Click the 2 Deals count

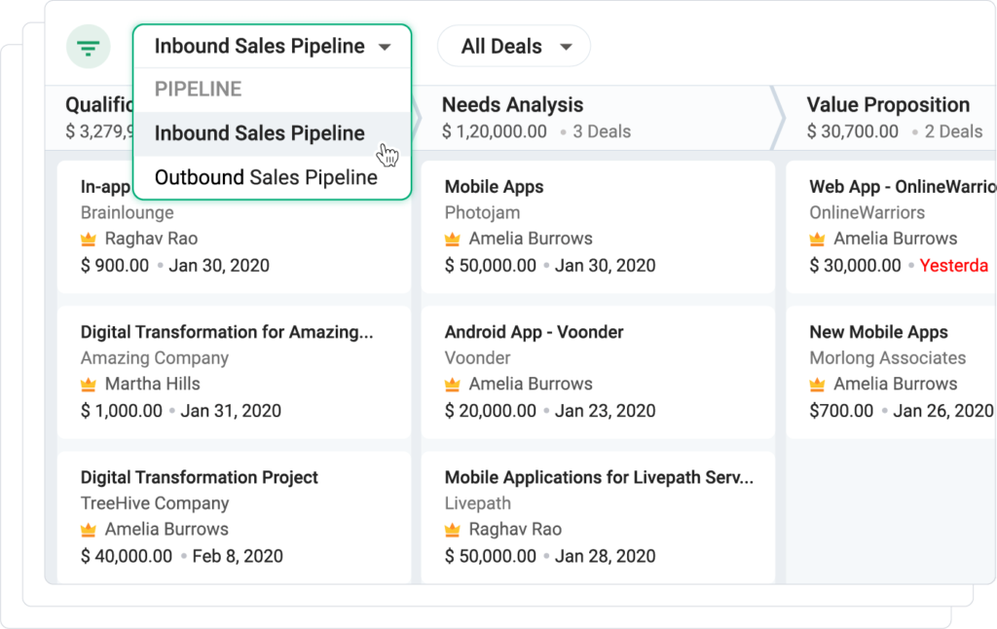click(x=954, y=131)
